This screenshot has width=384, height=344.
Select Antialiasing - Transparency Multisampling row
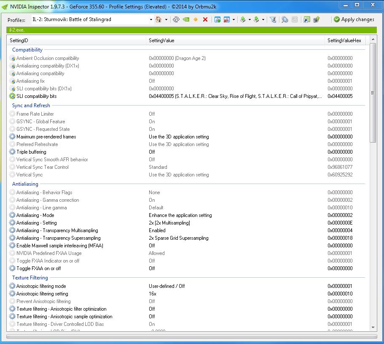pyautogui.click(x=187, y=230)
